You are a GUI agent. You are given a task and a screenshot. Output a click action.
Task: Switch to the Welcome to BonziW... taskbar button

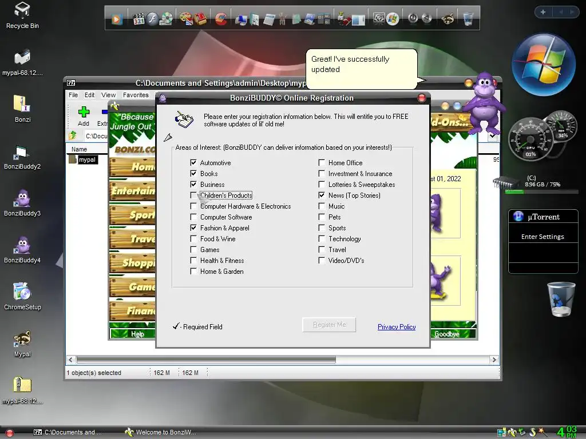[x=160, y=432]
